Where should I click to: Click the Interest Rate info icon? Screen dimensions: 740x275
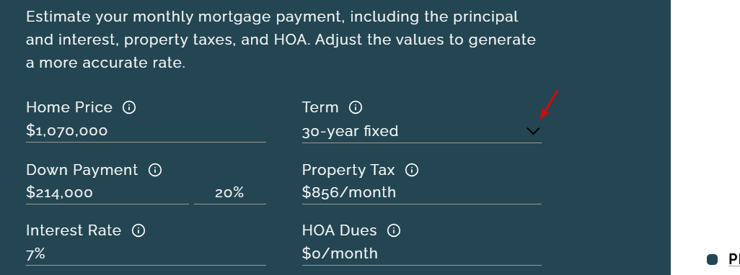[138, 230]
